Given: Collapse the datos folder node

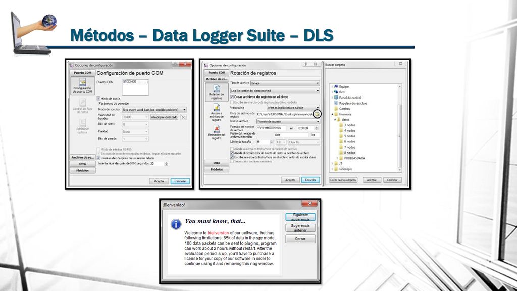Looking at the screenshot, I should coord(335,120).
